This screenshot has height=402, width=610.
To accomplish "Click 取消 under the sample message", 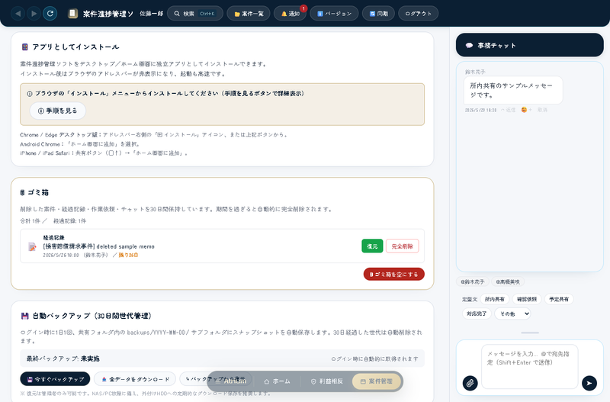I will coord(542,110).
